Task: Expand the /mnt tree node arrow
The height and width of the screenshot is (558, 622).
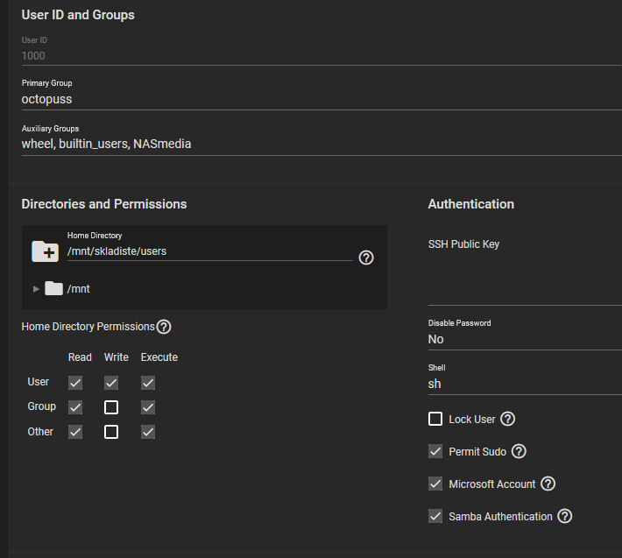Action: point(36,289)
